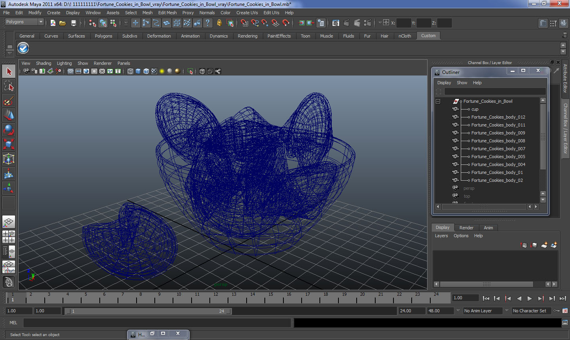
Task: Toggle smooth shade all blue cube
Action: 138,71
